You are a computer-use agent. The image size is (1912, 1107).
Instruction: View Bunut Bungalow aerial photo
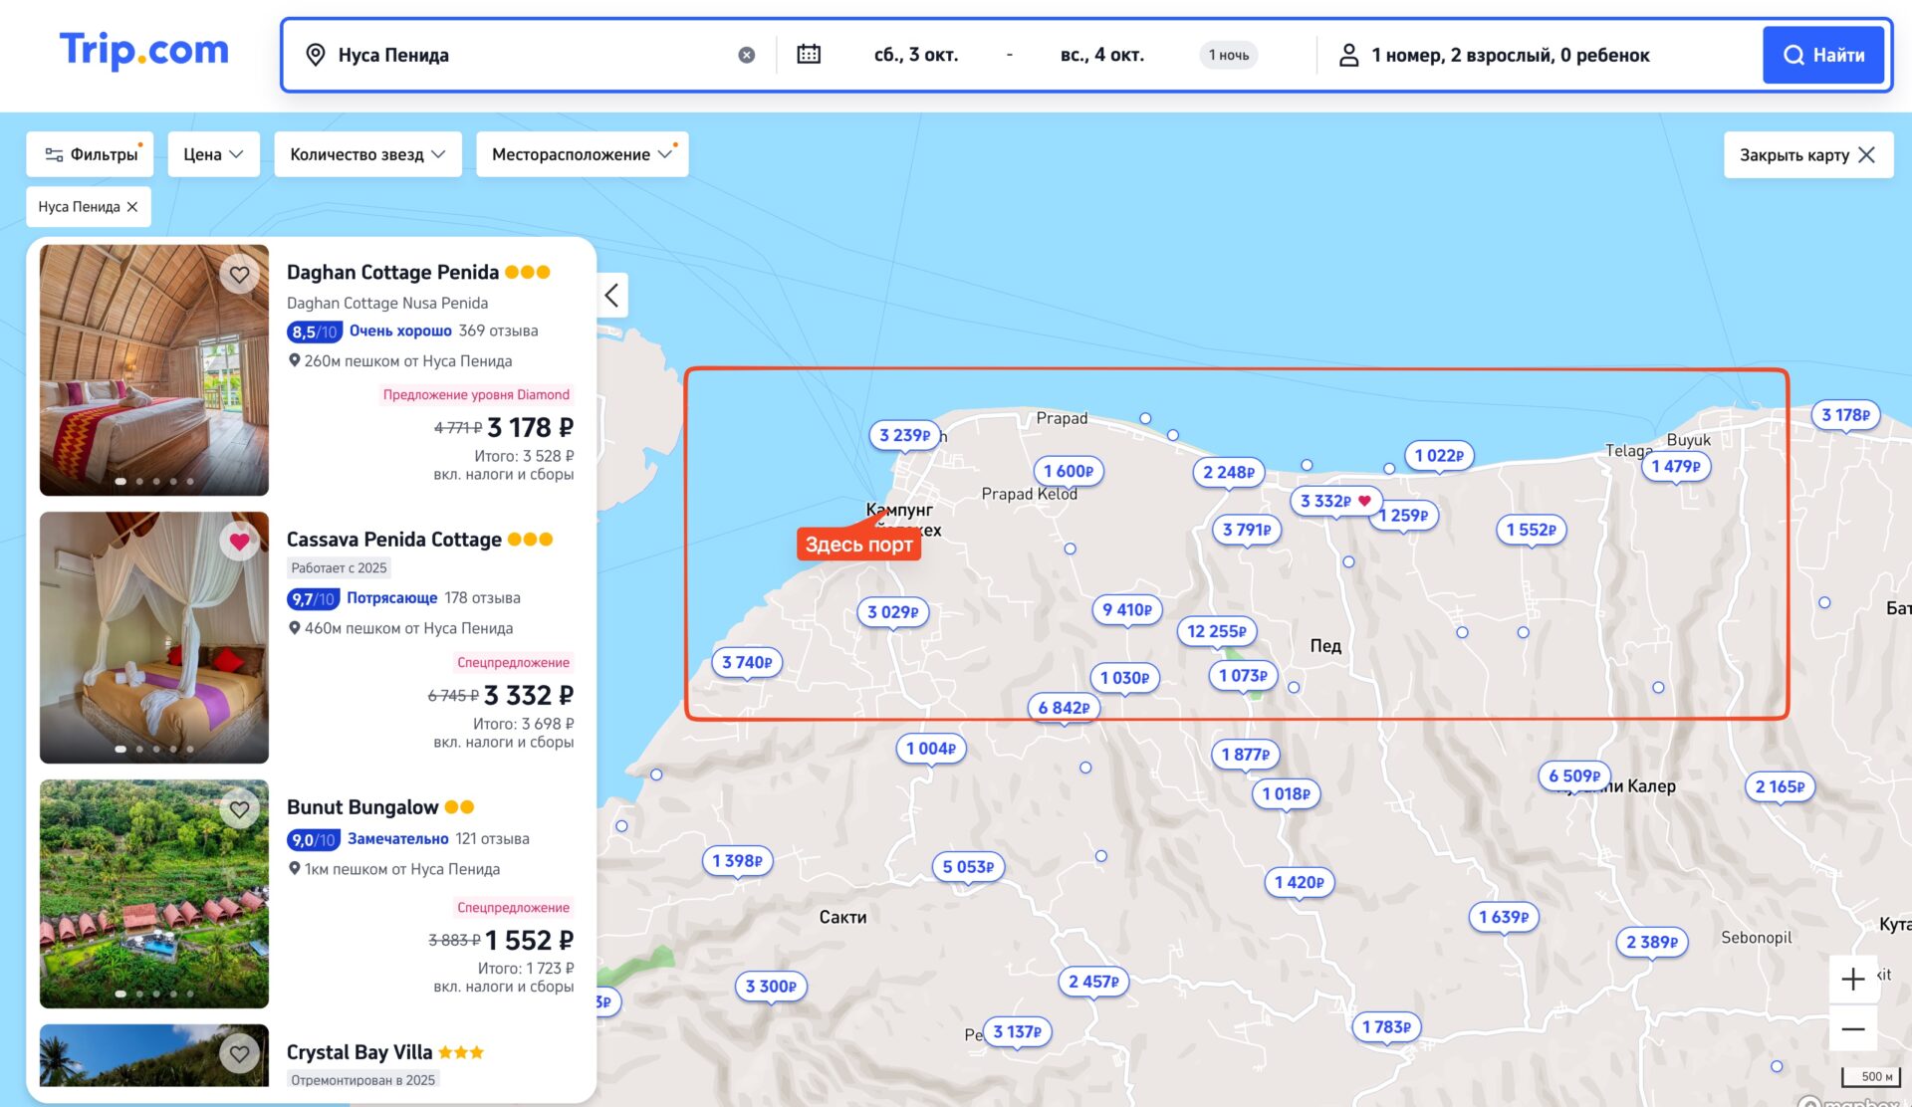[x=154, y=894]
